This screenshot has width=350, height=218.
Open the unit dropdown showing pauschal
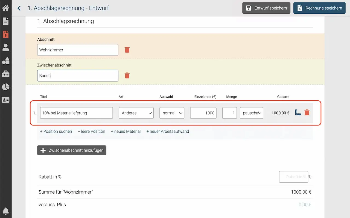252,113
